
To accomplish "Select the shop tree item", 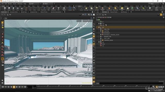I will coord(103,44).
